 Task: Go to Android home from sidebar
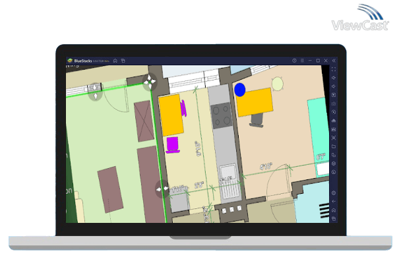pyautogui.click(x=334, y=210)
